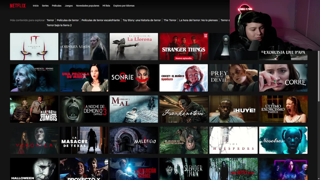This screenshot has height=180, width=320.
Task: Open the Sonríe 2 thumbnail
Action: (134, 78)
